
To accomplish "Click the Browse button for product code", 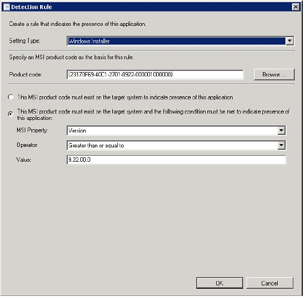I will click(x=274, y=74).
